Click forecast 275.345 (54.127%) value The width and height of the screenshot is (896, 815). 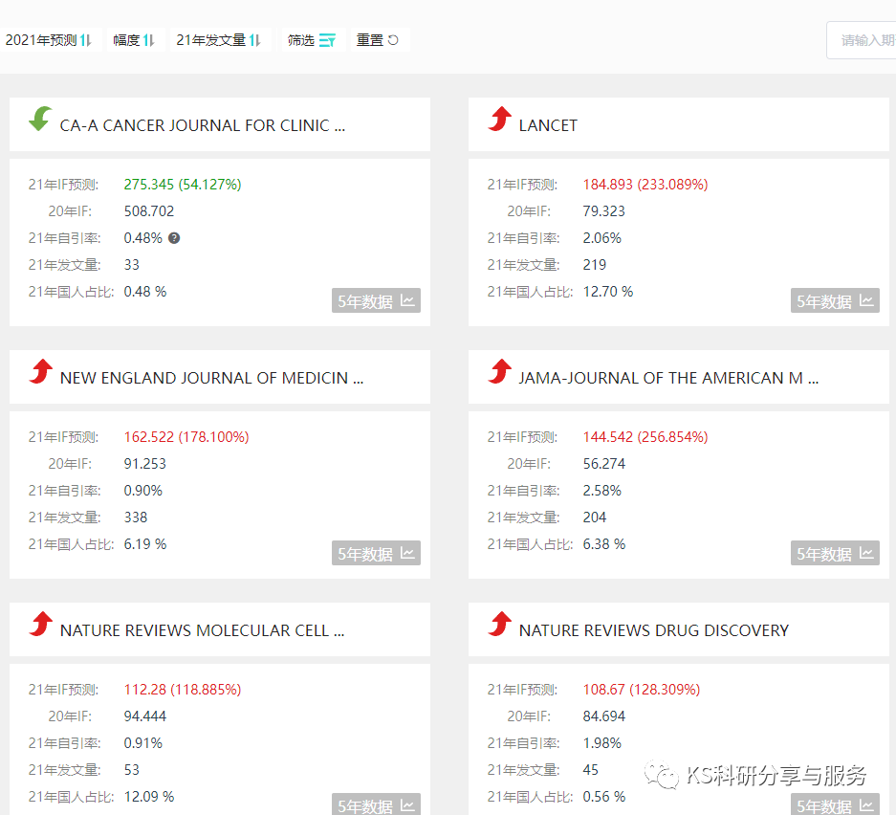(x=183, y=185)
